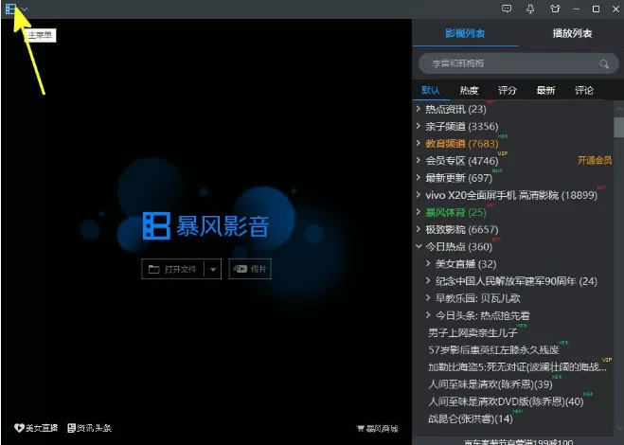The image size is (624, 445).
Task: Minimize the player window
Action: (x=576, y=9)
